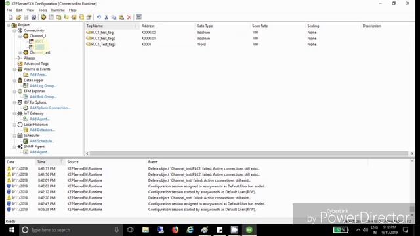
Task: Click the tag icon beside PLC1_test_tag
Action: (x=89, y=32)
